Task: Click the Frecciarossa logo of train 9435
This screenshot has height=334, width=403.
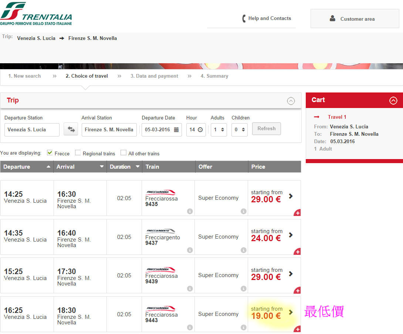Action: click(160, 192)
